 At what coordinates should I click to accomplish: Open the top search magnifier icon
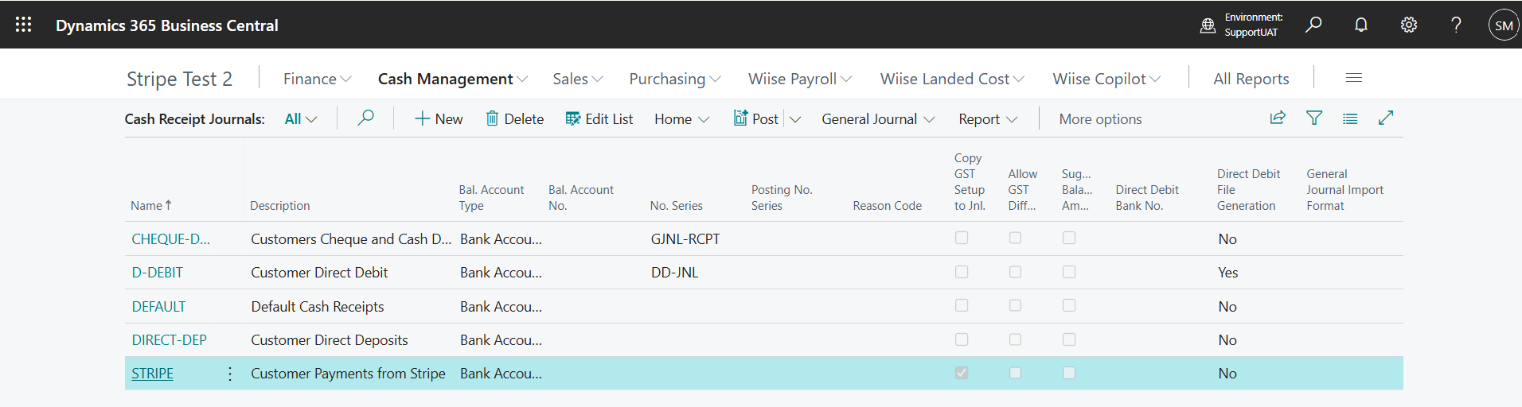pyautogui.click(x=1313, y=25)
